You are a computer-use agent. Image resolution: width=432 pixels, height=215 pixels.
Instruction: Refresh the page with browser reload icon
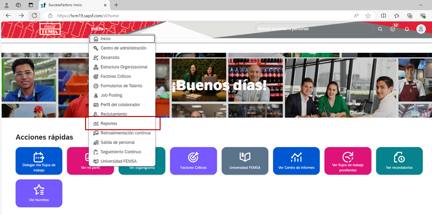(34, 16)
